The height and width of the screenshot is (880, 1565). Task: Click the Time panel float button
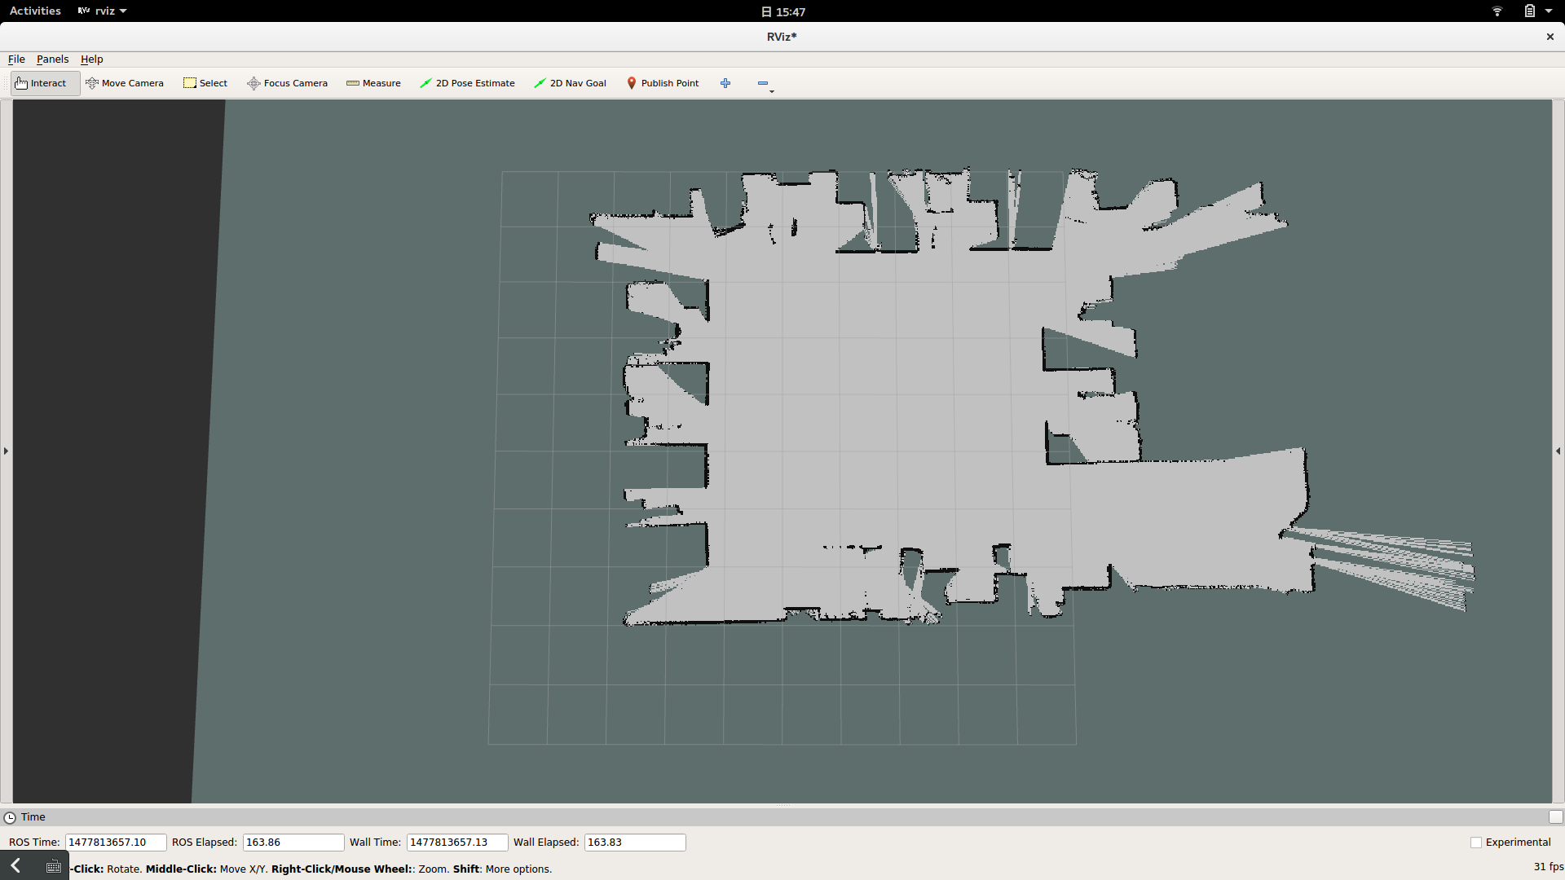point(1555,817)
